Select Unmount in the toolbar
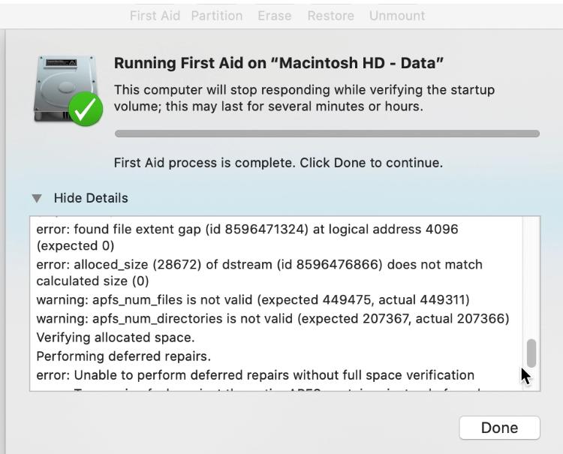Viewport: 563px width, 454px height. coord(397,16)
